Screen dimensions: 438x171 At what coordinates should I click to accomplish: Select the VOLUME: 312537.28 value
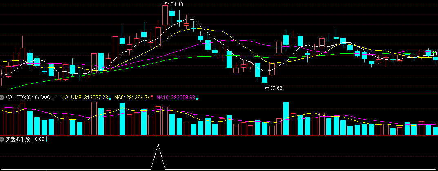(84, 98)
